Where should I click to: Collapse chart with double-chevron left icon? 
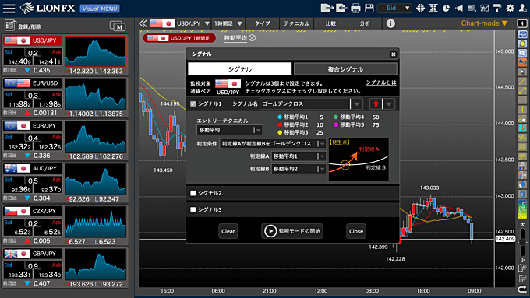(143, 23)
